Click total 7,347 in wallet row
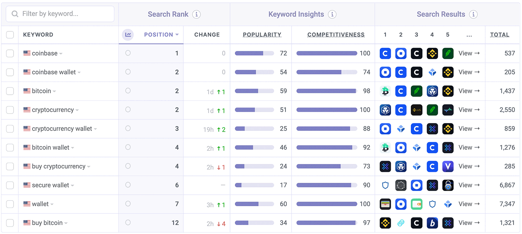Viewport: 522px width, 234px height. [x=507, y=204]
